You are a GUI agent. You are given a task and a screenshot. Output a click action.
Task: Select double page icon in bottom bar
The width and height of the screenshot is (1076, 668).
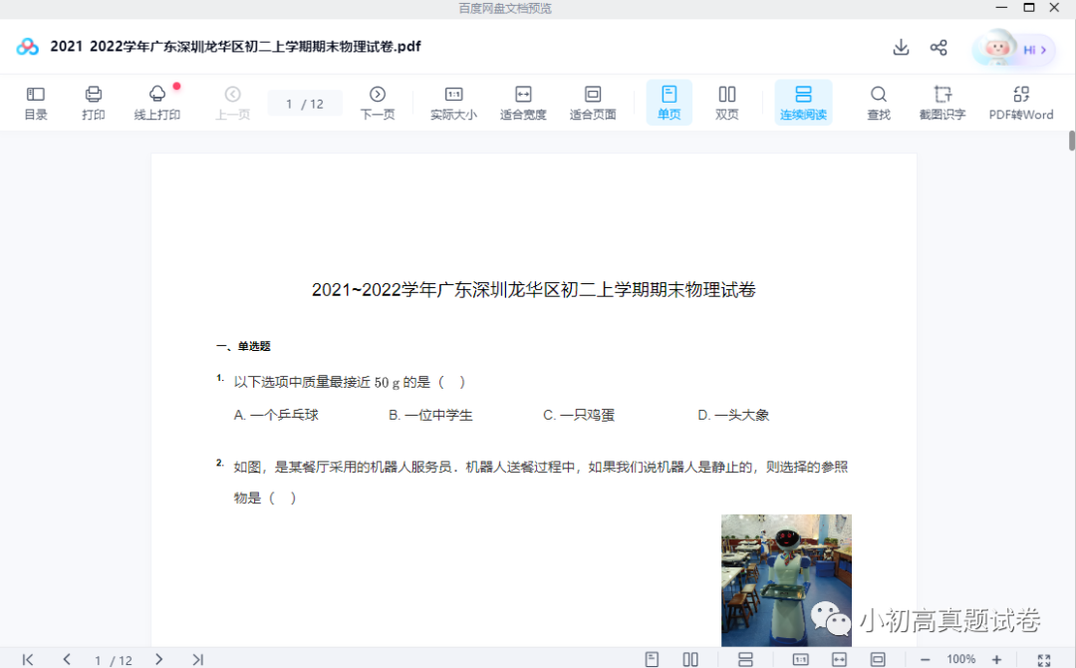(690, 660)
